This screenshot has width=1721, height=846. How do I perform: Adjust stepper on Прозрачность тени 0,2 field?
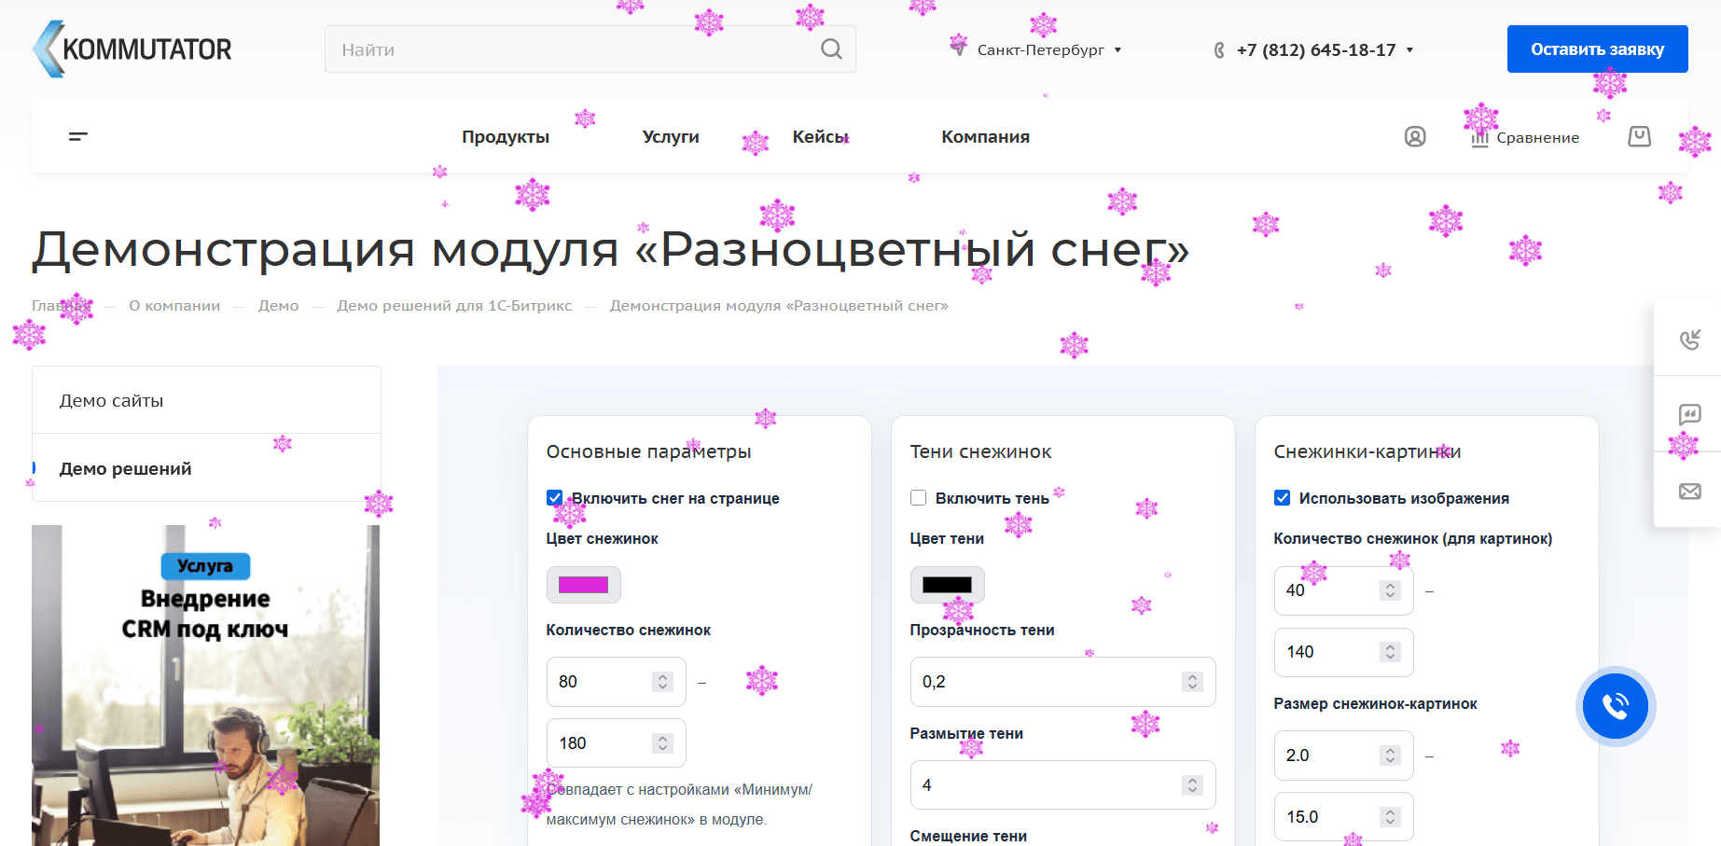(1192, 682)
